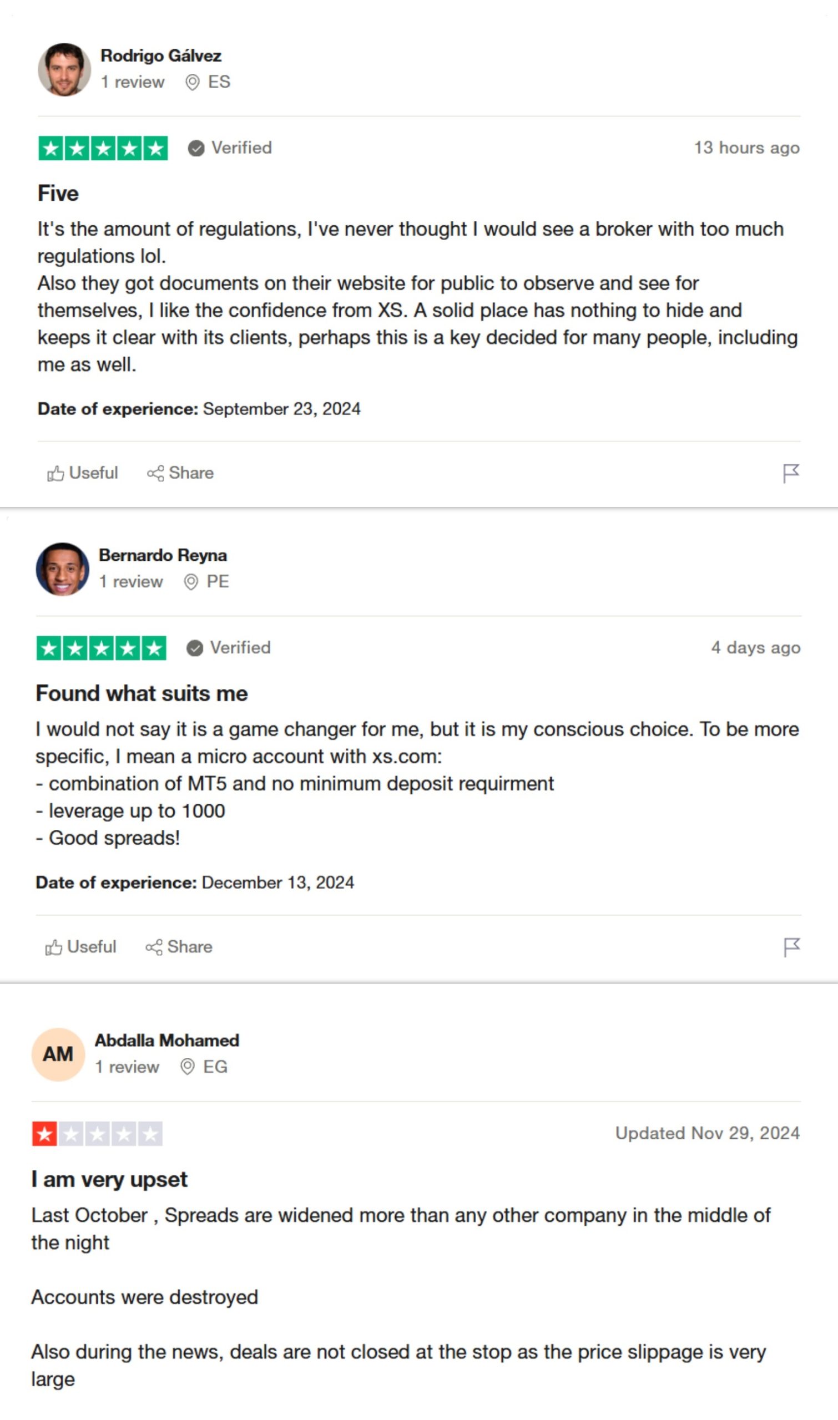Screen dimensions: 838x1420
Task: Click the five-star rating on 'Five' review
Action: click(103, 149)
